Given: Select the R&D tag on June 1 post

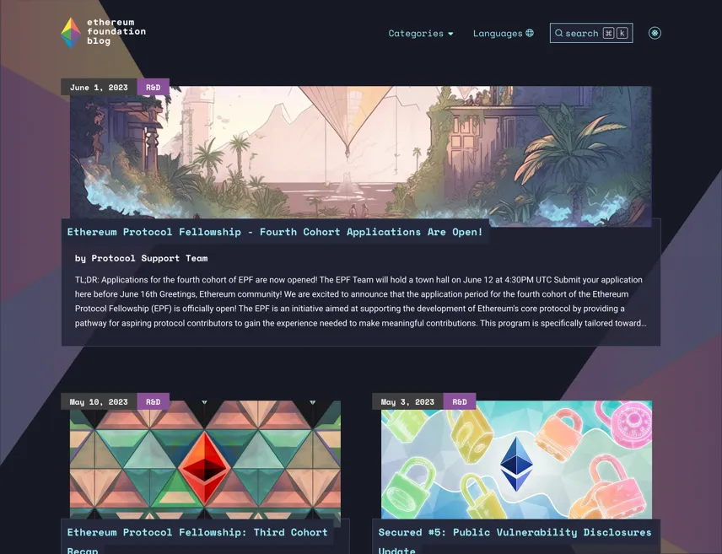Looking at the screenshot, I should (153, 87).
